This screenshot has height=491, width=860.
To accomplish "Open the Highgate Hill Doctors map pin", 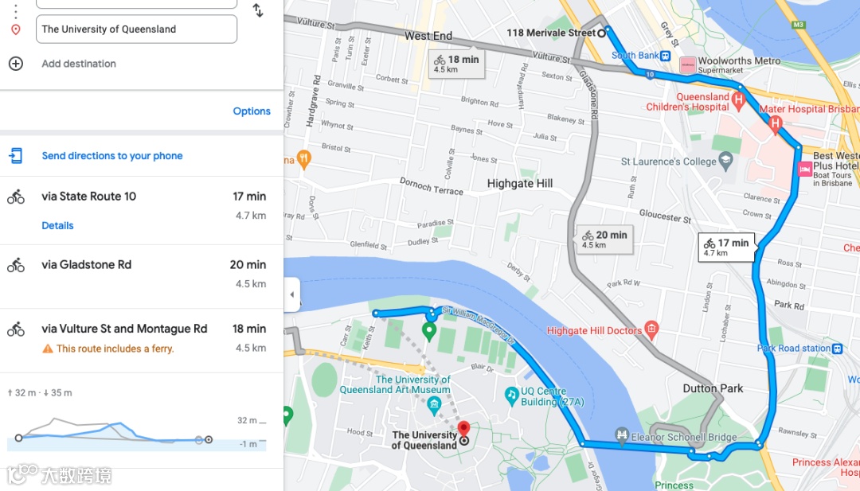I will (x=651, y=329).
